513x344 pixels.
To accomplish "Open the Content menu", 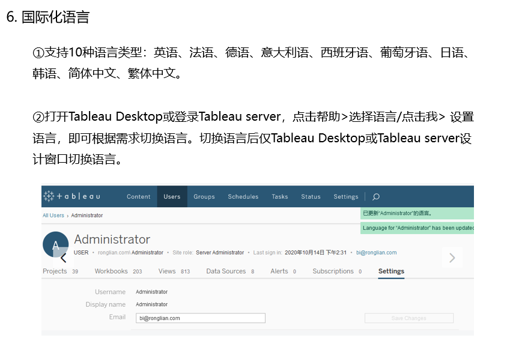I will (x=138, y=196).
